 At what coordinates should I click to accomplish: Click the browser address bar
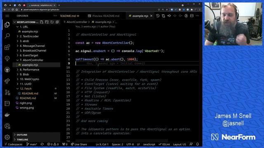89,10
